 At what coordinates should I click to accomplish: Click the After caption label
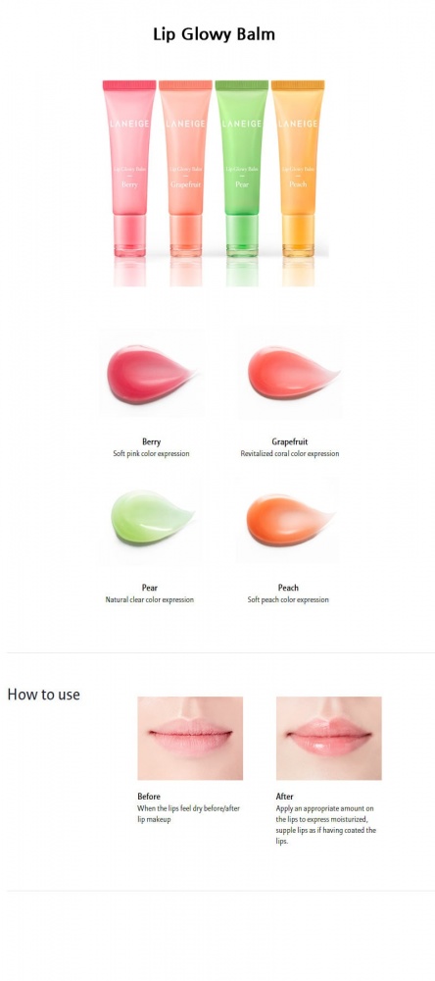click(284, 797)
